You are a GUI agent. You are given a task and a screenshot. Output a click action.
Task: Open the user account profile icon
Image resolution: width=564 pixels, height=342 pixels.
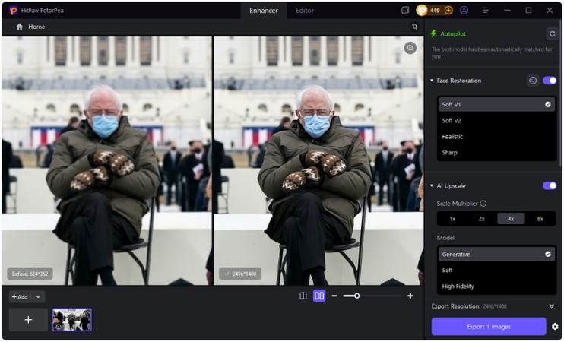click(x=464, y=11)
